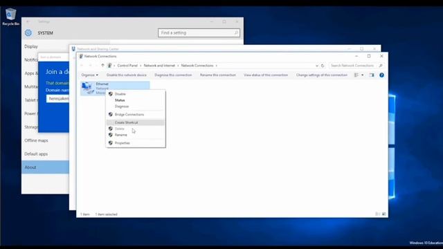Click the shield icon beside Bridge Connections

click(111, 114)
